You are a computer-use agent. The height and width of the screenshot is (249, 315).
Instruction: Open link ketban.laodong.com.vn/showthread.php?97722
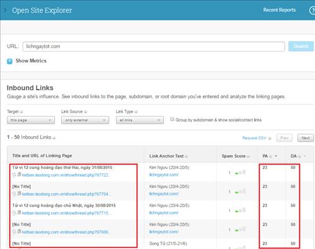click(x=66, y=175)
